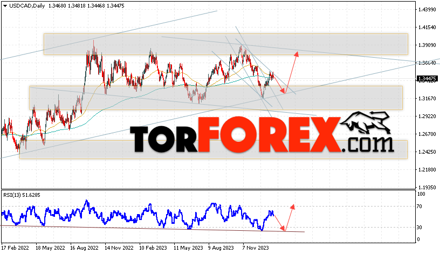
Task: Click the highlighted current price tag 1.34475
Action: point(427,79)
